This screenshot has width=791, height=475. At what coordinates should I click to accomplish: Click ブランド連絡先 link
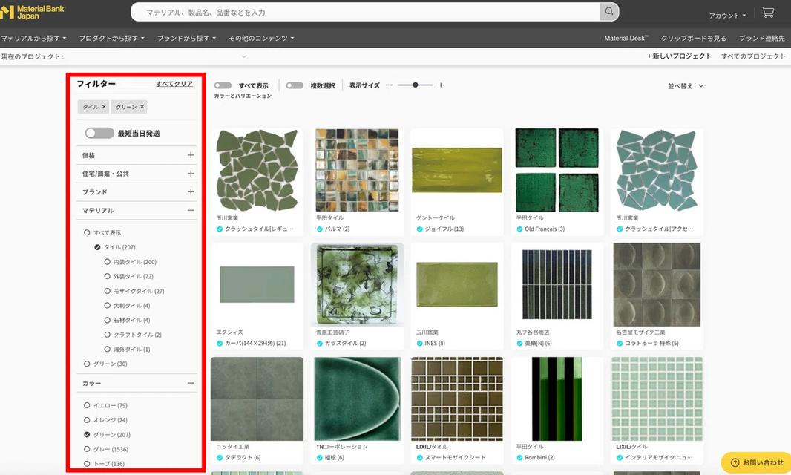(762, 39)
